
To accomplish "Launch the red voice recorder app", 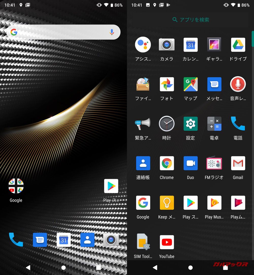I will point(238,84).
